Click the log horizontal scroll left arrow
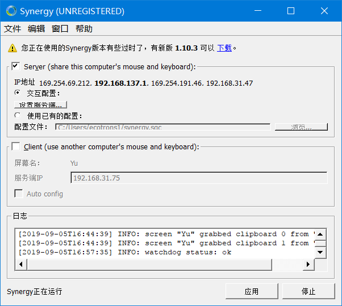This screenshot has width=342, height=306. pyautogui.click(x=21, y=265)
